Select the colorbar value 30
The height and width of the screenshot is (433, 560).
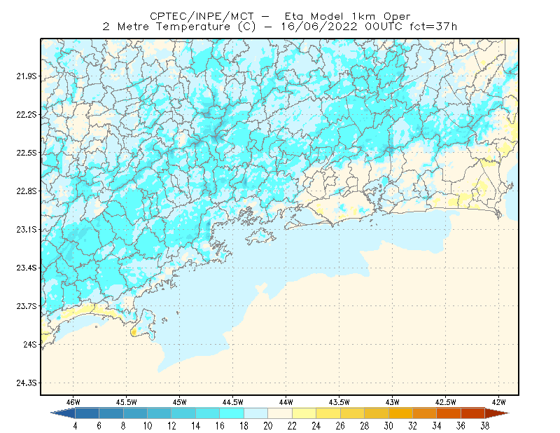coord(388,426)
